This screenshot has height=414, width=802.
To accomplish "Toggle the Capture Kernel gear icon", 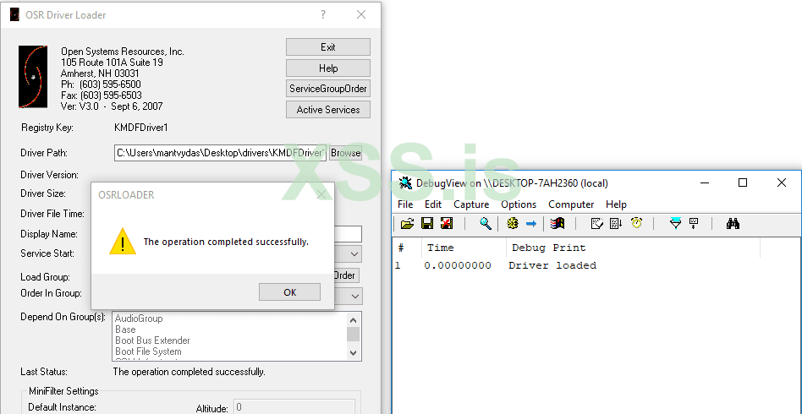I will [513, 223].
